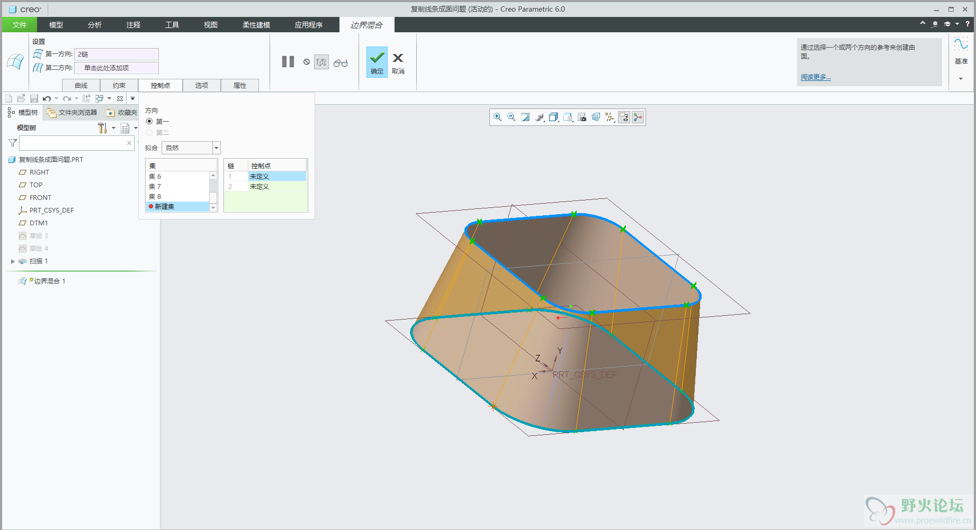Cancel the feature with 取消 X
Viewport: 976px width, 530px height.
398,62
